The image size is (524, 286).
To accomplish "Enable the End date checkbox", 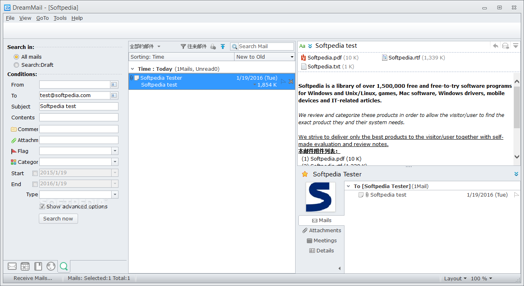I will click(35, 184).
